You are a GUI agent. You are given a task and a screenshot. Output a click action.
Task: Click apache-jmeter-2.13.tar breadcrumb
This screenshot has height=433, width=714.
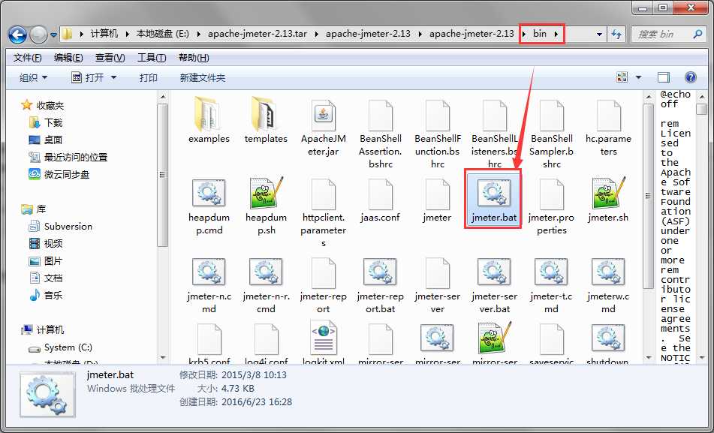tap(256, 34)
